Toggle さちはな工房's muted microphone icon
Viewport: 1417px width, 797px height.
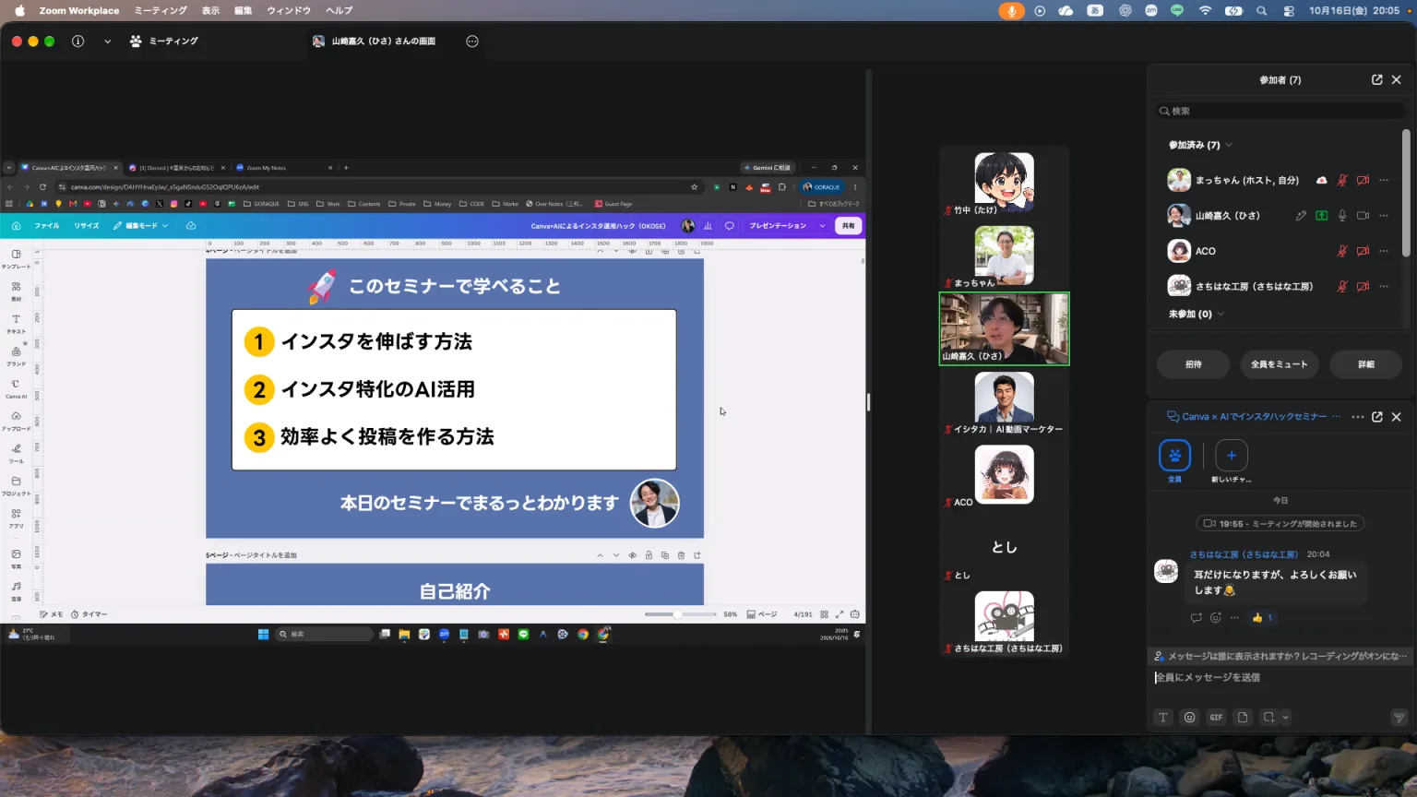1342,286
